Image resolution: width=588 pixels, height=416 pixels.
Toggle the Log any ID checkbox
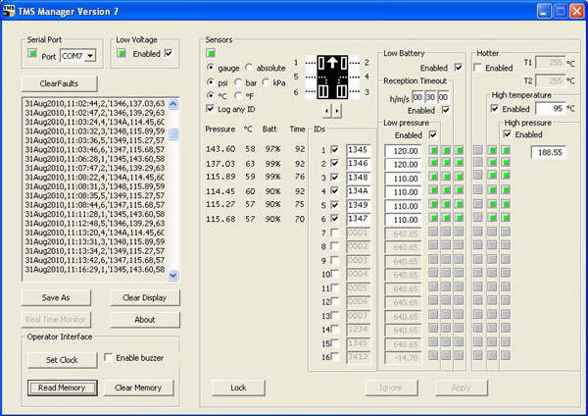point(211,109)
